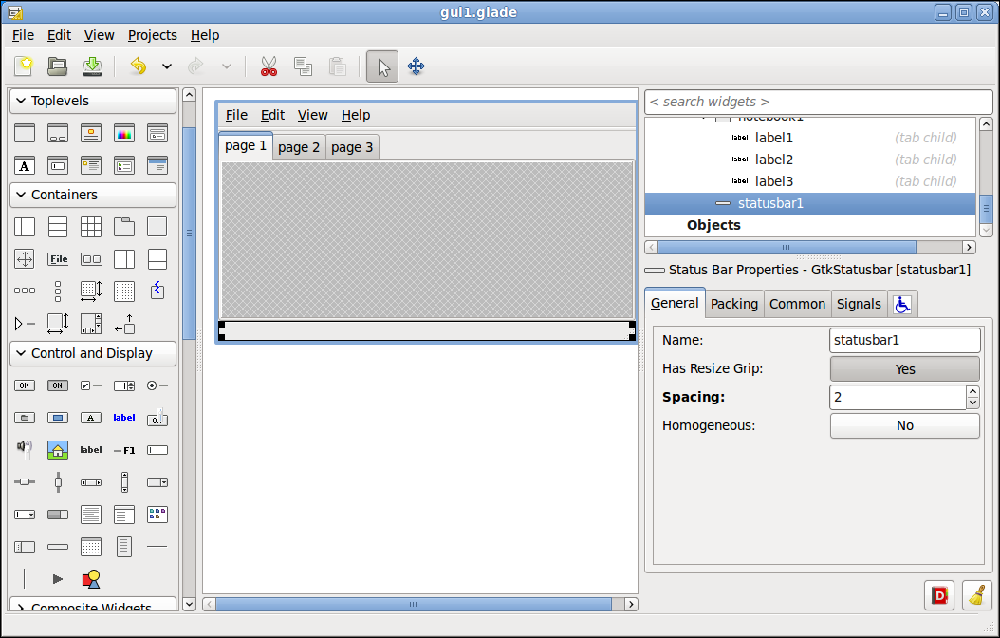The height and width of the screenshot is (638, 1000).
Task: Pick the Horizontal Panes container icon
Action: 124,259
